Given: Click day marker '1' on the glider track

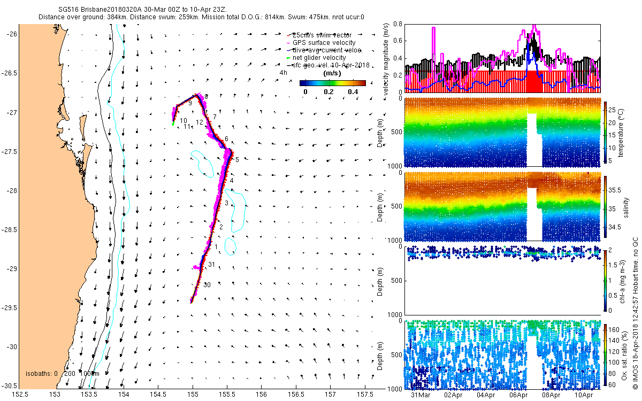Looking at the screenshot, I should click(216, 246).
